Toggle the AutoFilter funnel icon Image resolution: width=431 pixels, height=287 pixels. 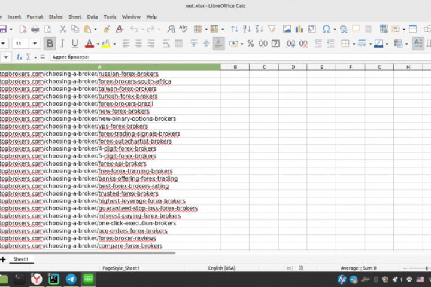(x=272, y=29)
